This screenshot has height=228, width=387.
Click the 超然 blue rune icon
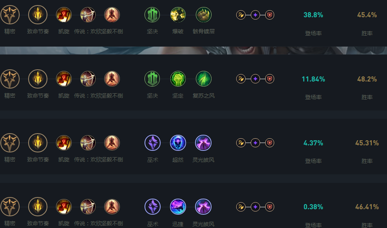click(178, 143)
